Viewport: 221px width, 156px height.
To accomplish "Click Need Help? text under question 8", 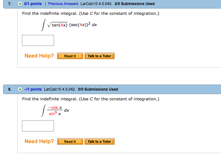I will [39, 141].
